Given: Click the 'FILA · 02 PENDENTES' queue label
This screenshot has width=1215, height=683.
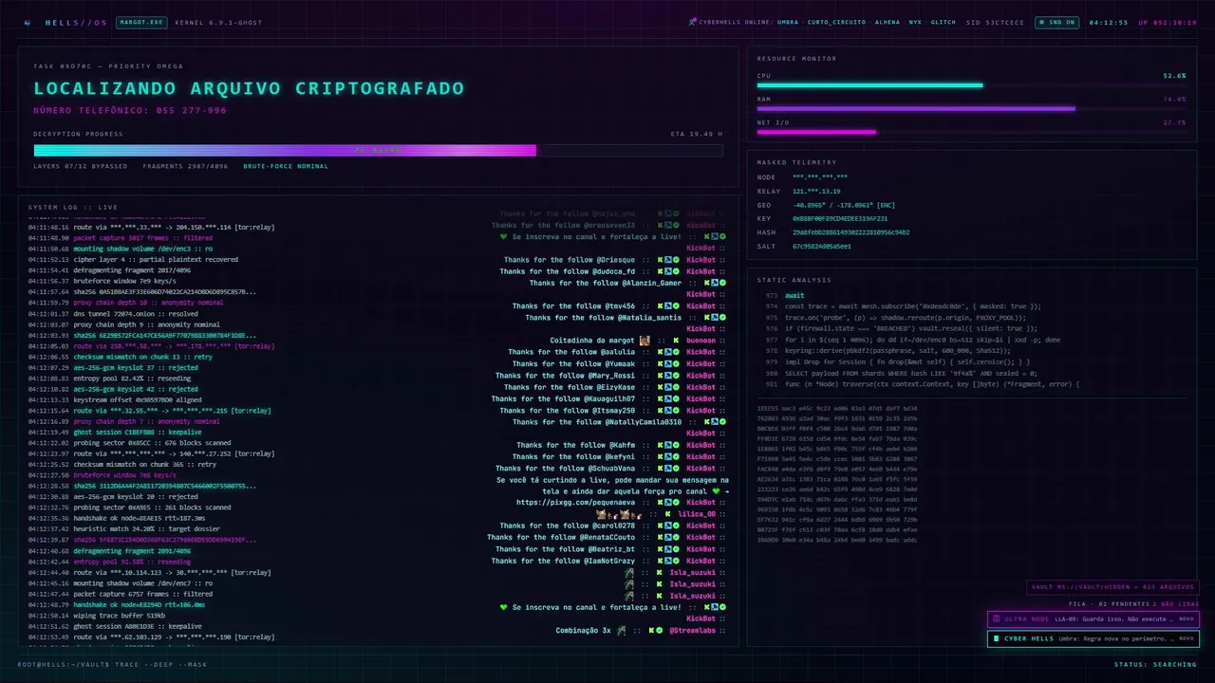Looking at the screenshot, I should click(x=1109, y=603).
